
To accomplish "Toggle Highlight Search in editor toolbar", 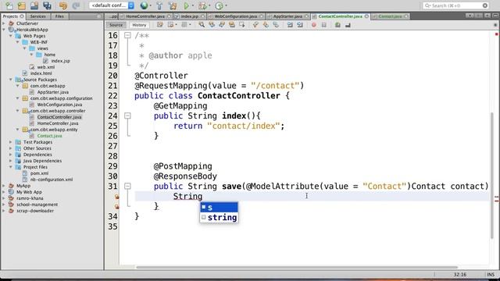I will click(x=232, y=25).
